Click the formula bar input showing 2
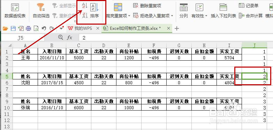 tap(176, 38)
